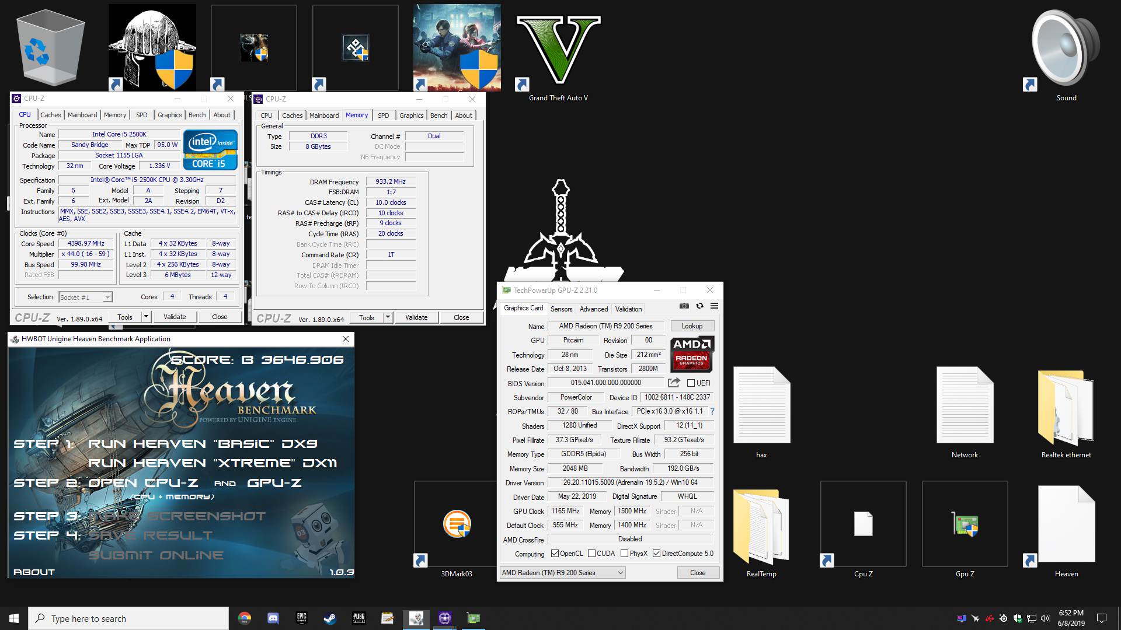Viewport: 1121px width, 630px height.
Task: Open Tools dropdown arrow in left CPU-Z
Action: click(x=146, y=317)
